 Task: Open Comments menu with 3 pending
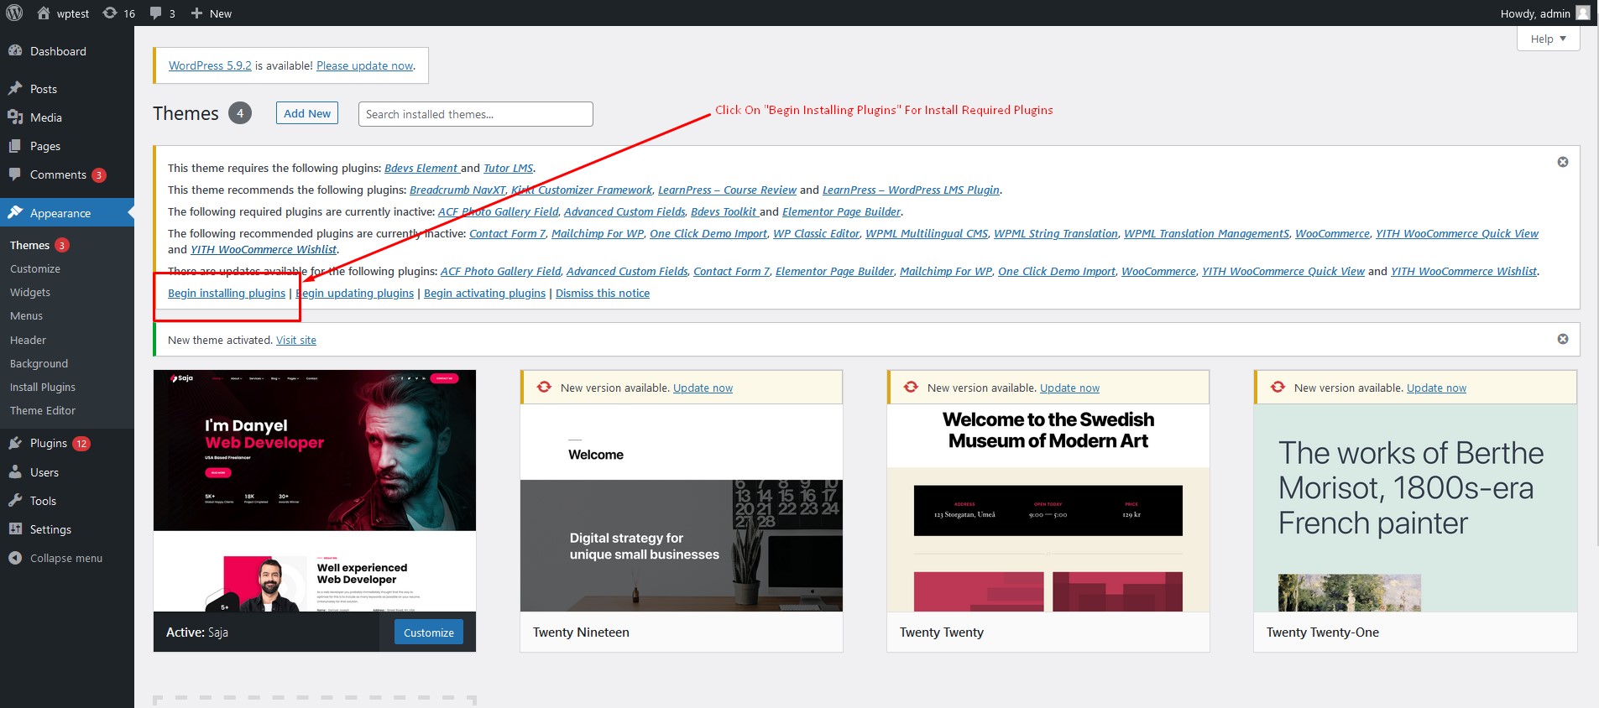[67, 174]
